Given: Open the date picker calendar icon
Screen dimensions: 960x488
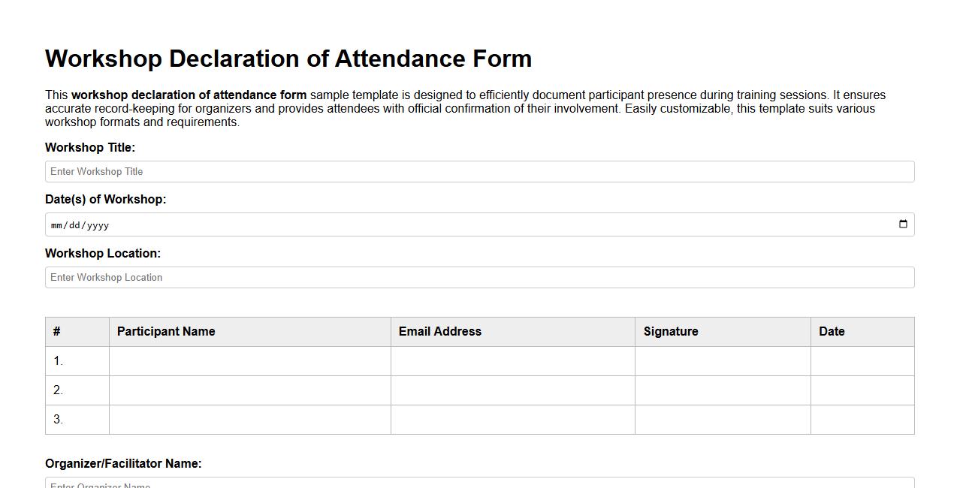Looking at the screenshot, I should click(902, 224).
